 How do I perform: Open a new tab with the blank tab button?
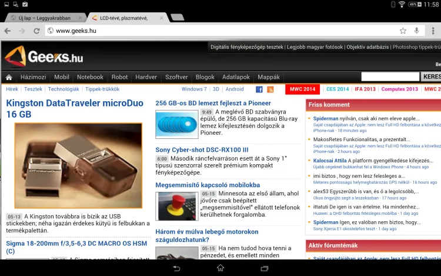(177, 18)
